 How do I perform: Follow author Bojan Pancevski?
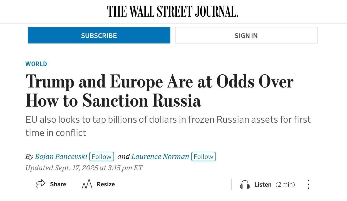pos(101,156)
